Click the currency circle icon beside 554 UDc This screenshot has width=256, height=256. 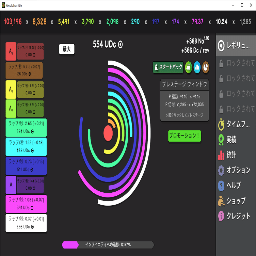tap(120, 44)
